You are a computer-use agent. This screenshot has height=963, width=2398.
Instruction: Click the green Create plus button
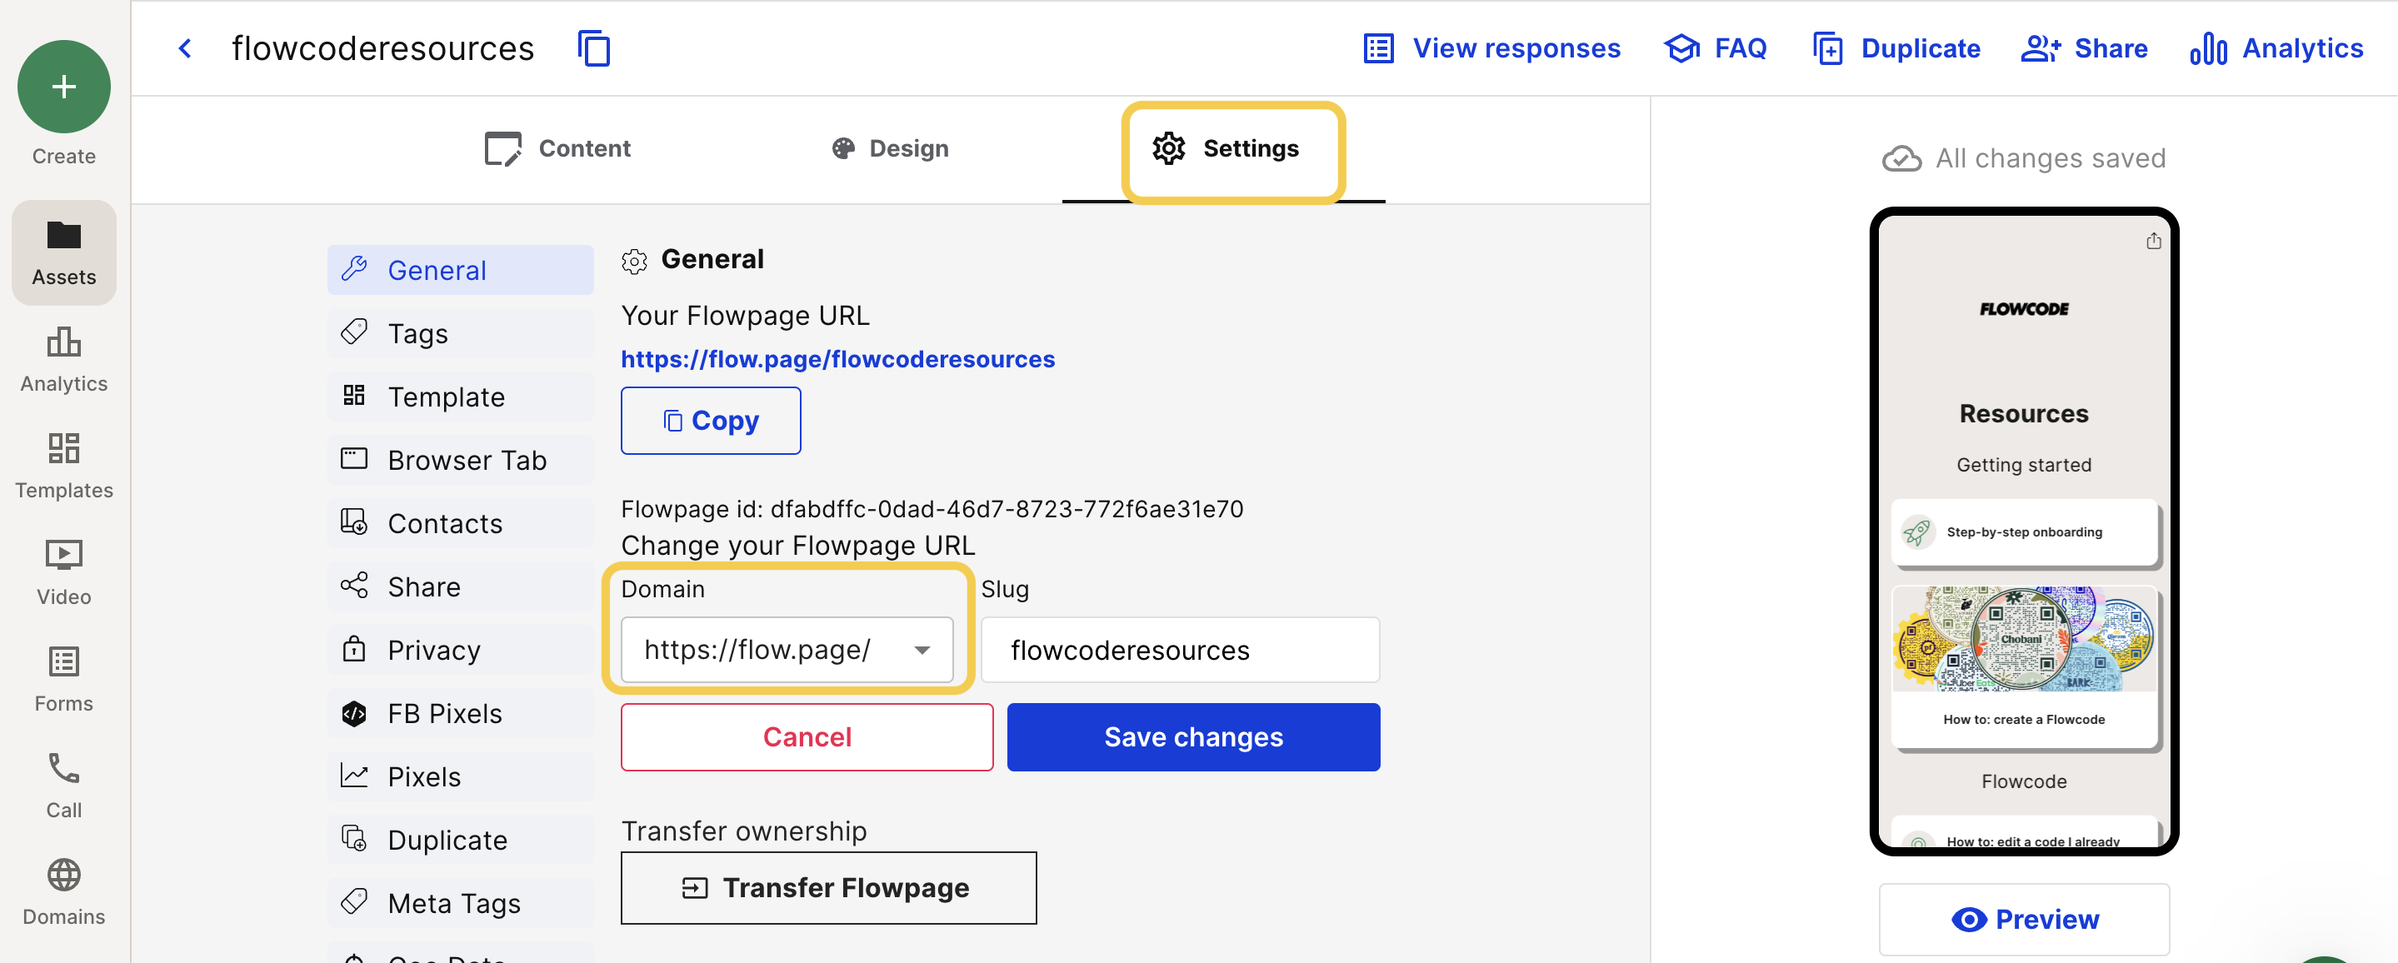[63, 87]
